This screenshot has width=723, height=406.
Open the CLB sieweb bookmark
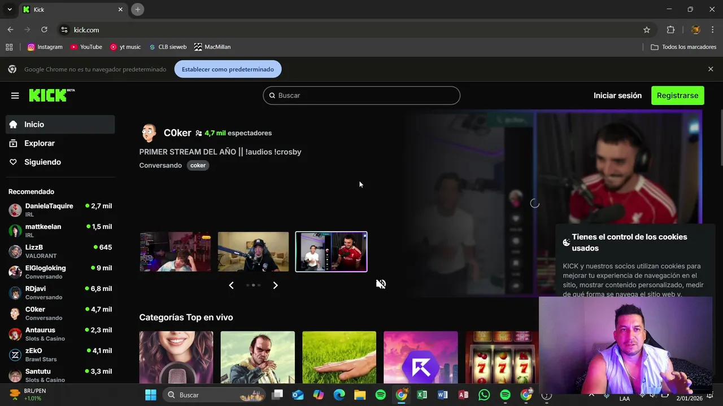(168, 47)
